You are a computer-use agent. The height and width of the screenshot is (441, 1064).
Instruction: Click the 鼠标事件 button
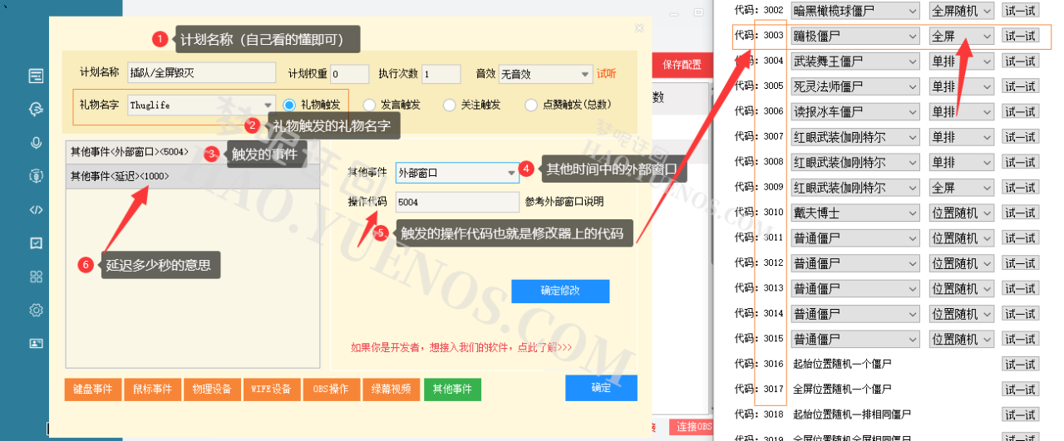coord(152,390)
